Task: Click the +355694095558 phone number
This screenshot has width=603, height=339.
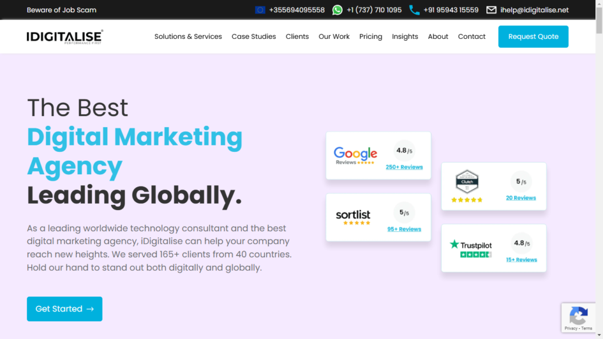Action: [297, 10]
